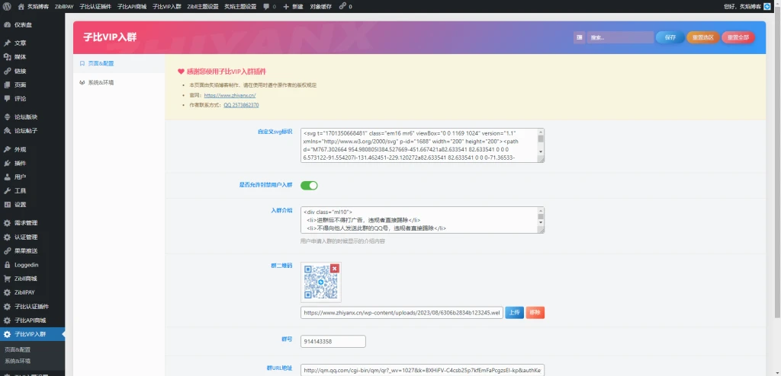This screenshot has height=376, width=781.
Task: Remove QR code image with red X
Action: (x=334, y=268)
